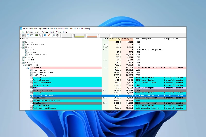Click the 'Host Process for Windo...' description cell
The height and width of the screenshot is (137, 206).
pos(151,68)
